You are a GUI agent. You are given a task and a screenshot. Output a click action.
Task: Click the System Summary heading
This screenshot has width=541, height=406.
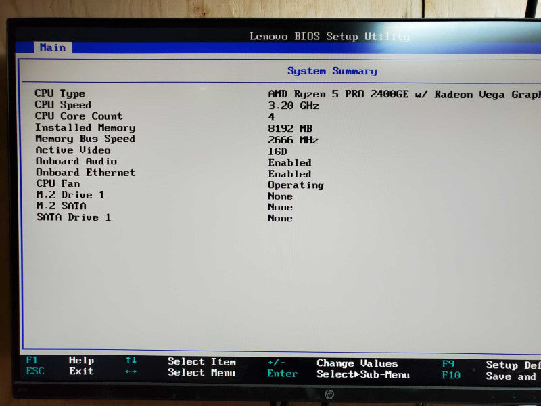[332, 71]
